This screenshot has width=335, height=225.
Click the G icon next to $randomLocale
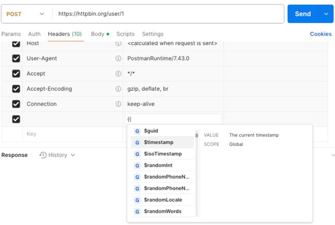137,200
